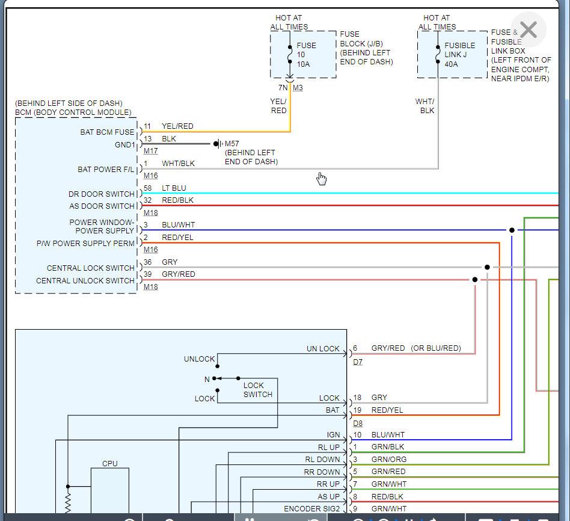This screenshot has width=570, height=521.
Task: Click the RR UP terminal label
Action: pyautogui.click(x=328, y=484)
